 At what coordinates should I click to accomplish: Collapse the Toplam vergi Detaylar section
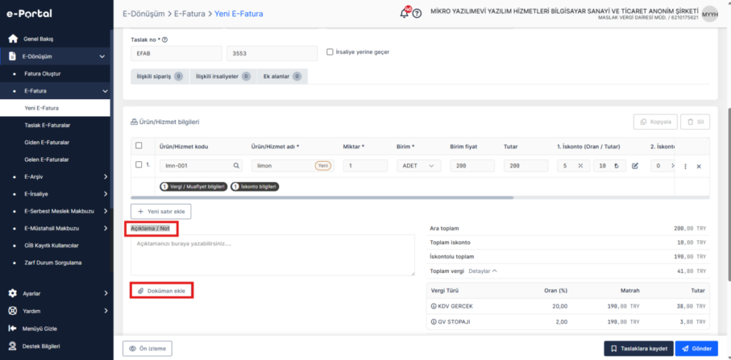[x=483, y=271]
